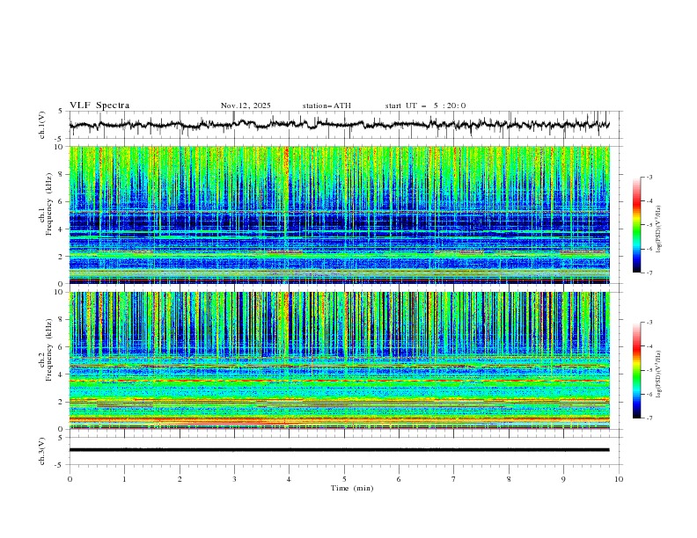The height and width of the screenshot is (538, 697).
Task: Select the date label "Nov.12, 2025"
Action: 246,105
